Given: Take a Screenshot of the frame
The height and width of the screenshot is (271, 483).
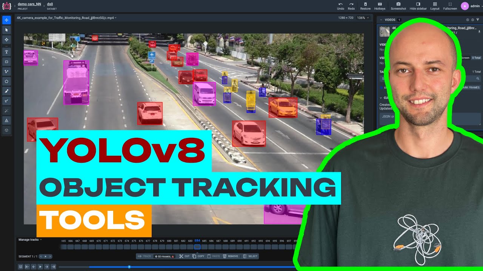Looking at the screenshot, I should click(x=398, y=6).
